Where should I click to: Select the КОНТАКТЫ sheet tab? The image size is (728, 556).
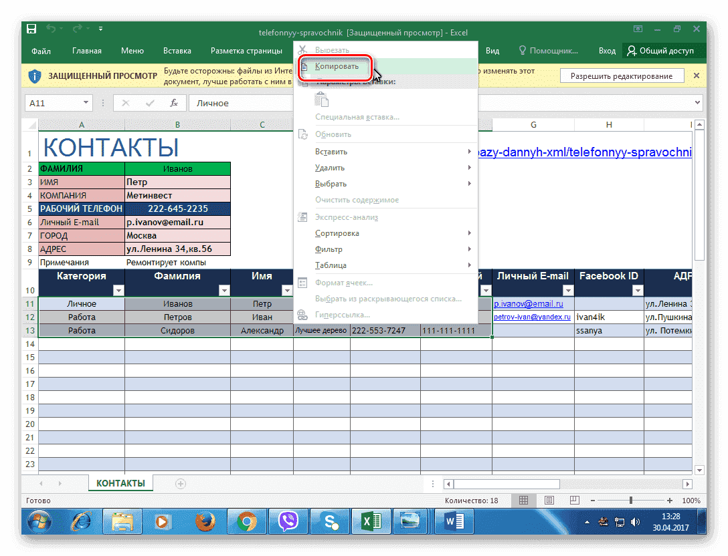[x=120, y=483]
